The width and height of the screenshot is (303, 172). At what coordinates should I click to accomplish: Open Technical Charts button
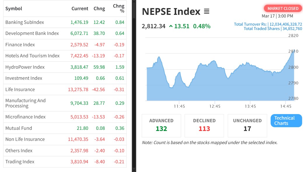point(286,120)
